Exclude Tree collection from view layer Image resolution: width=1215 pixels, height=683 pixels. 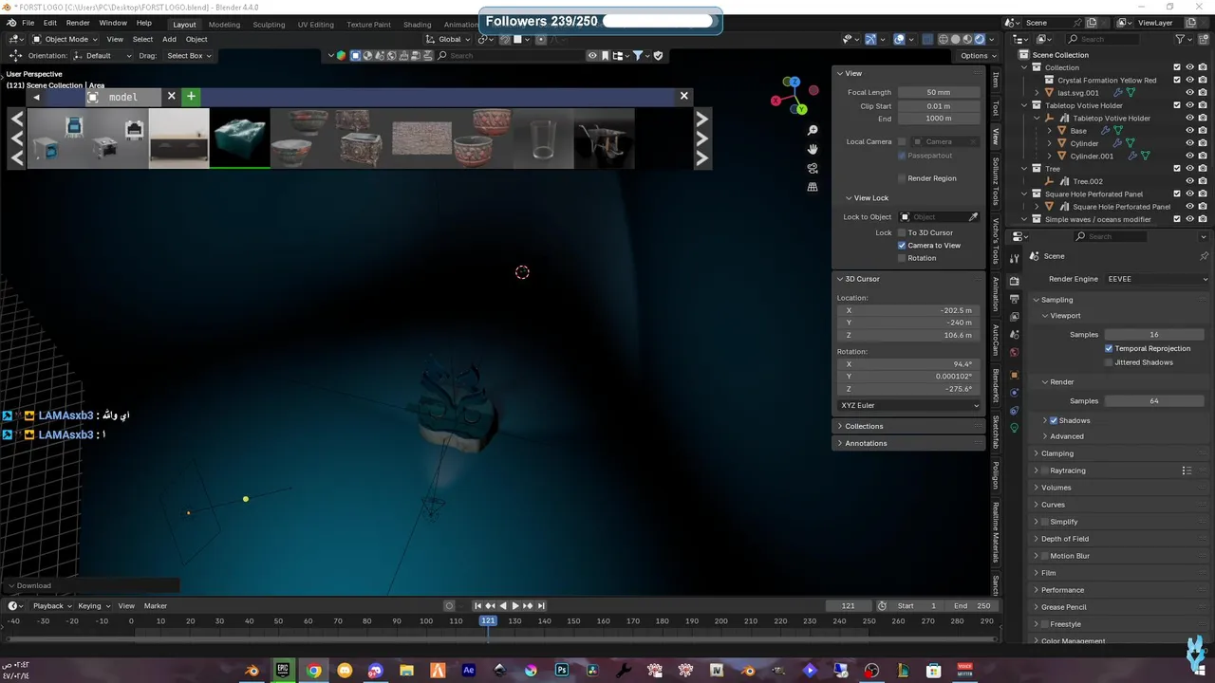pos(1177,169)
